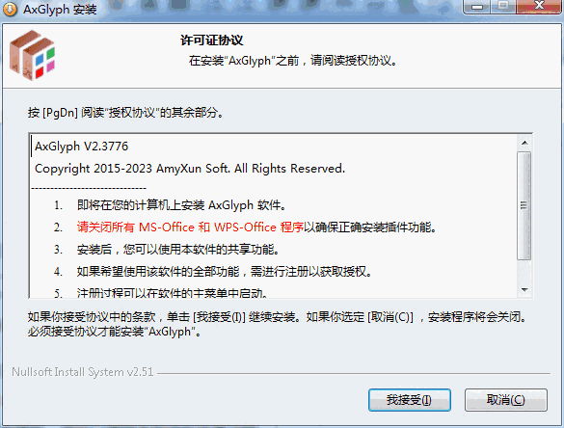Screen dimensions: 564x428
Task: Click license item 1 about installing AxGlyph
Action: 181,205
